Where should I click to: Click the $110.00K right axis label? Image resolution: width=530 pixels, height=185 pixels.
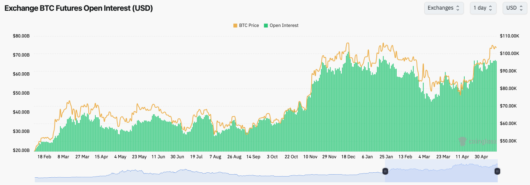tap(510, 36)
